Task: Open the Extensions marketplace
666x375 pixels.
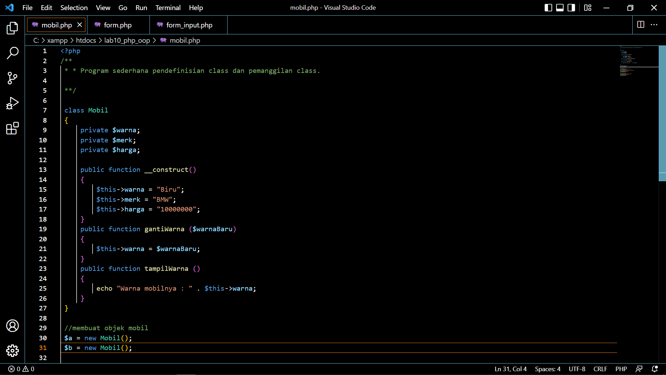Action: coord(12,128)
